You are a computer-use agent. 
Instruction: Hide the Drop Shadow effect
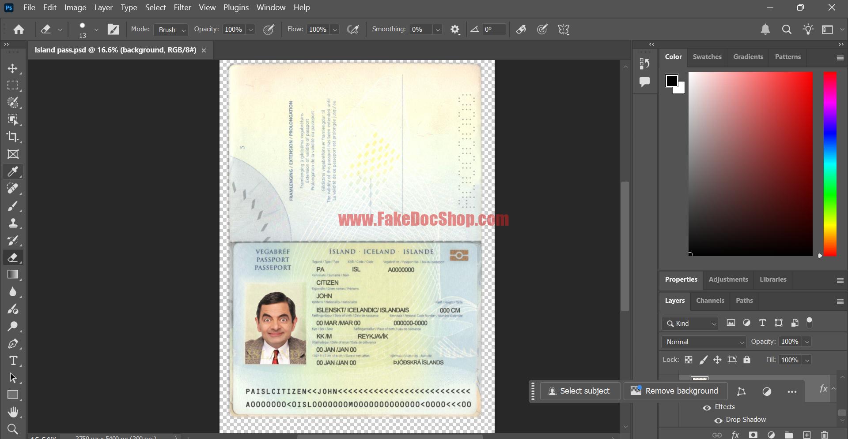(x=718, y=420)
